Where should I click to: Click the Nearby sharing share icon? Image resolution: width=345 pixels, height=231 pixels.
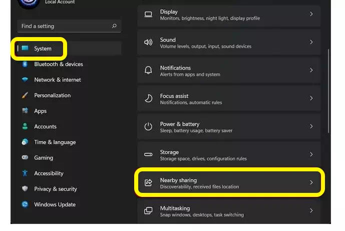tap(148, 182)
